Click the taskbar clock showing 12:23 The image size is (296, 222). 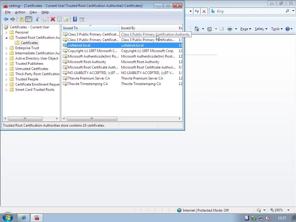point(282,218)
